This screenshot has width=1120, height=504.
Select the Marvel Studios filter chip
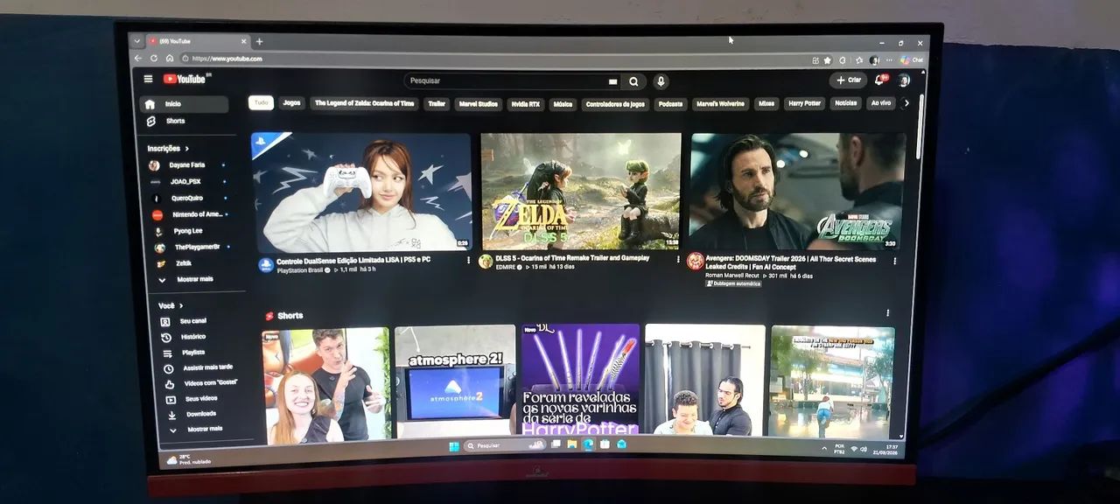(478, 103)
